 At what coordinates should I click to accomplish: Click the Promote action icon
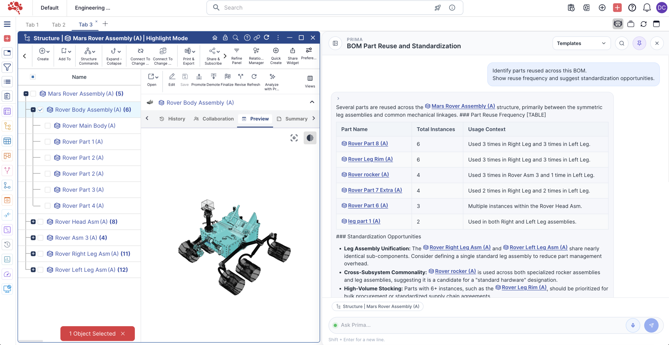coord(199,77)
